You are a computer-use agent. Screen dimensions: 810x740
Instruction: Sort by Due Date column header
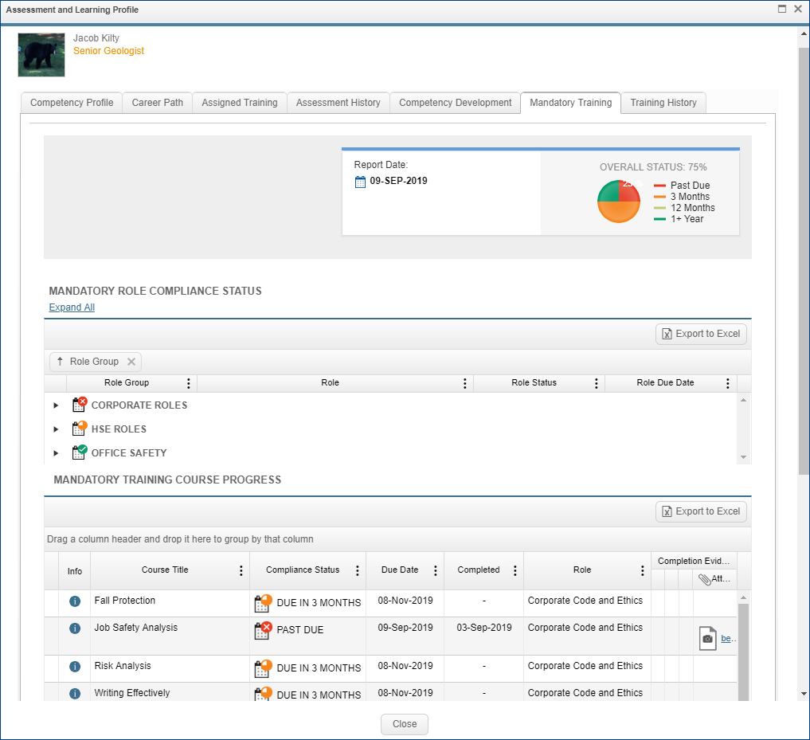click(399, 570)
